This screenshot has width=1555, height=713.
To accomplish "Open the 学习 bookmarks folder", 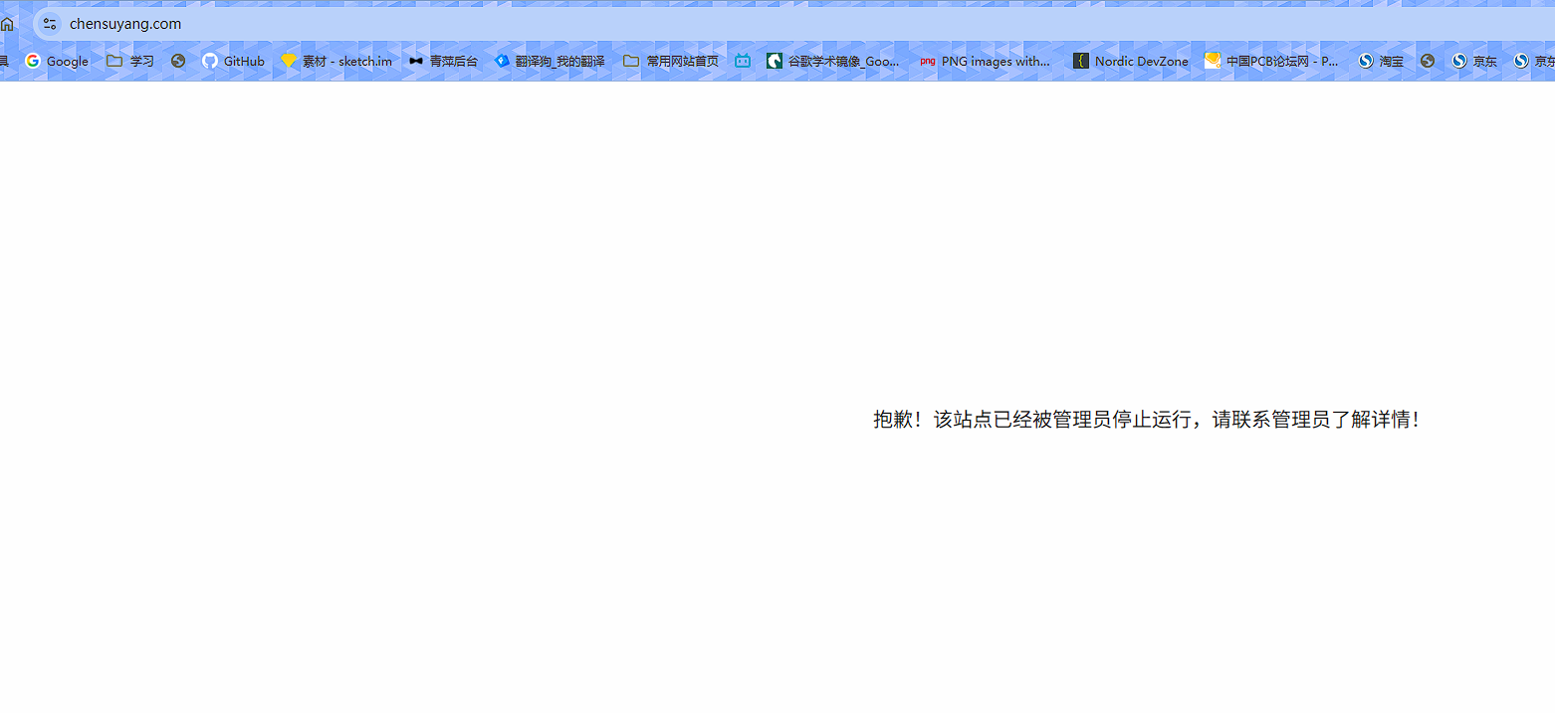I will click(130, 61).
